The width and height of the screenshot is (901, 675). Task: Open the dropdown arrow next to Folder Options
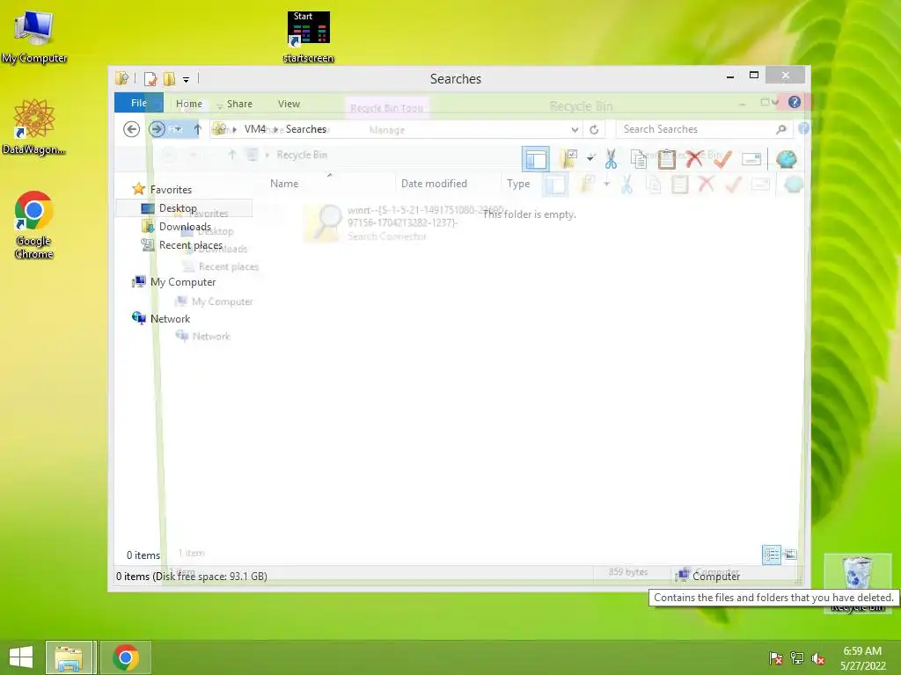590,158
